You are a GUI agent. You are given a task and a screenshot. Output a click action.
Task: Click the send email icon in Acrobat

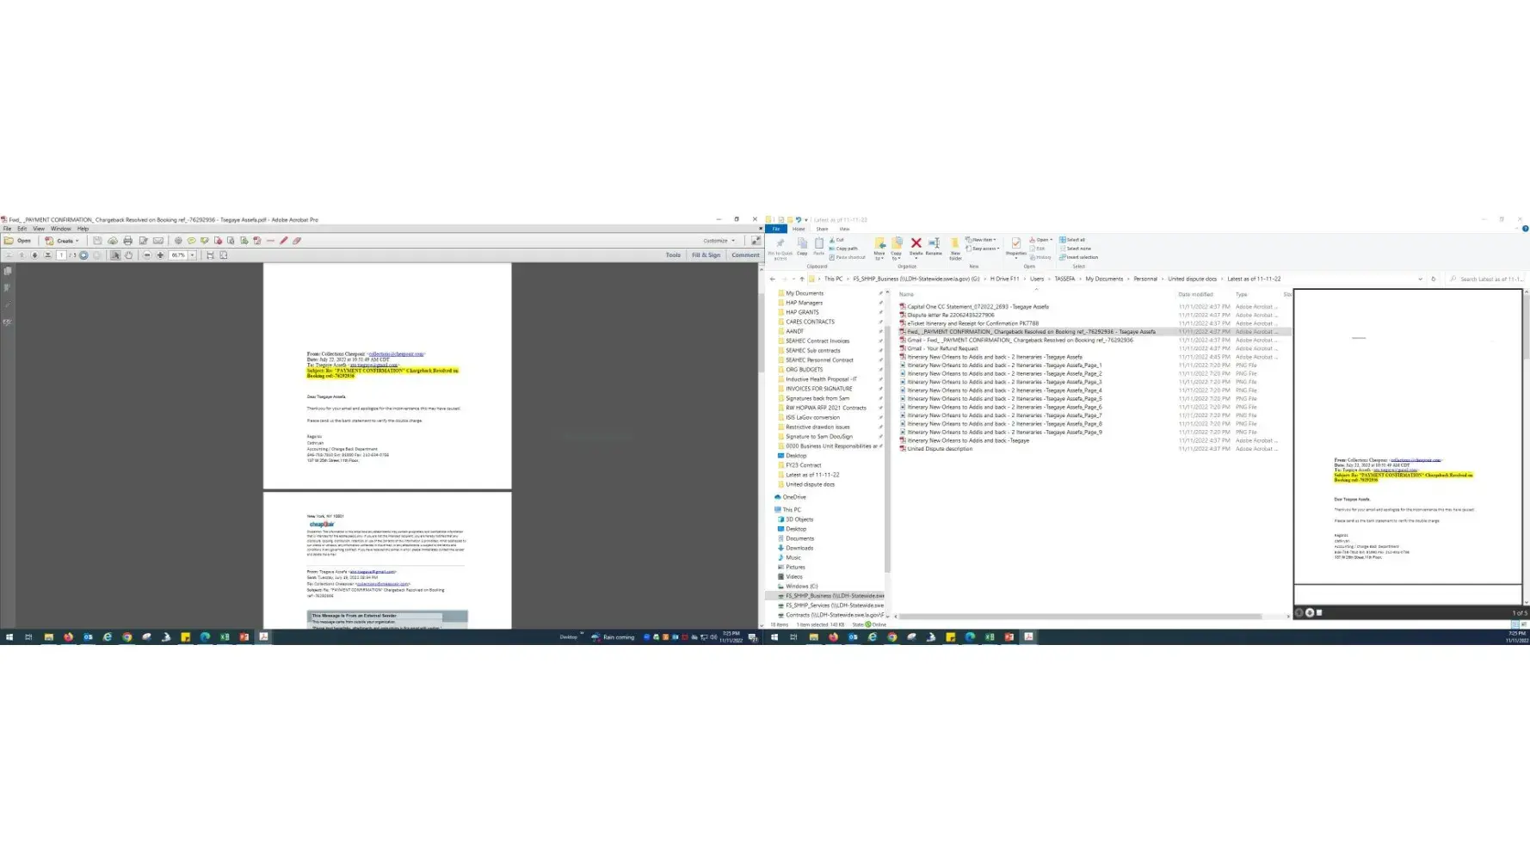tap(158, 241)
